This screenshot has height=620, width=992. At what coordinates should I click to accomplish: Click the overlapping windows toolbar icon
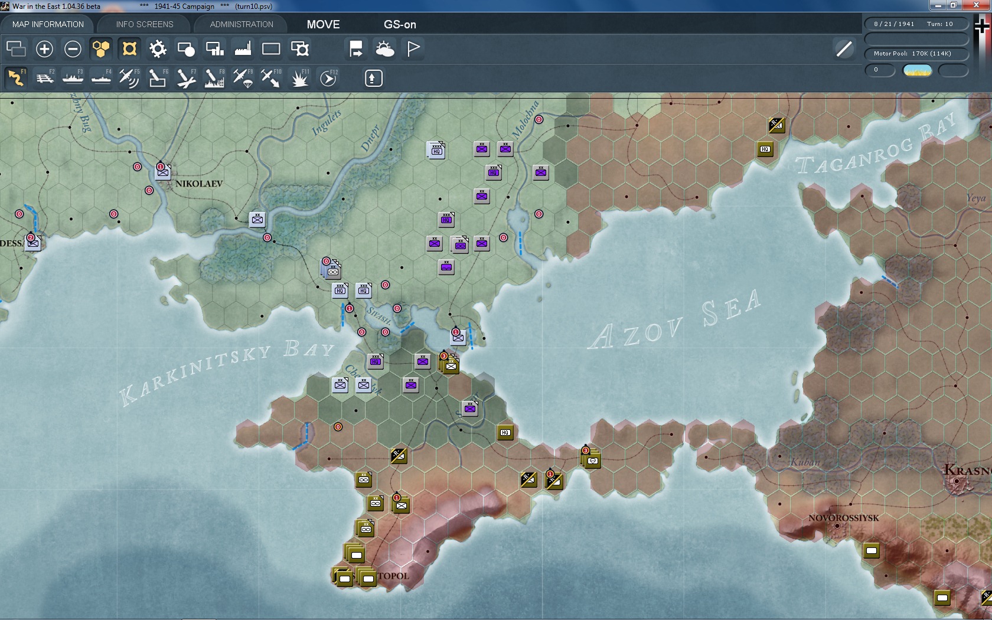(16, 48)
